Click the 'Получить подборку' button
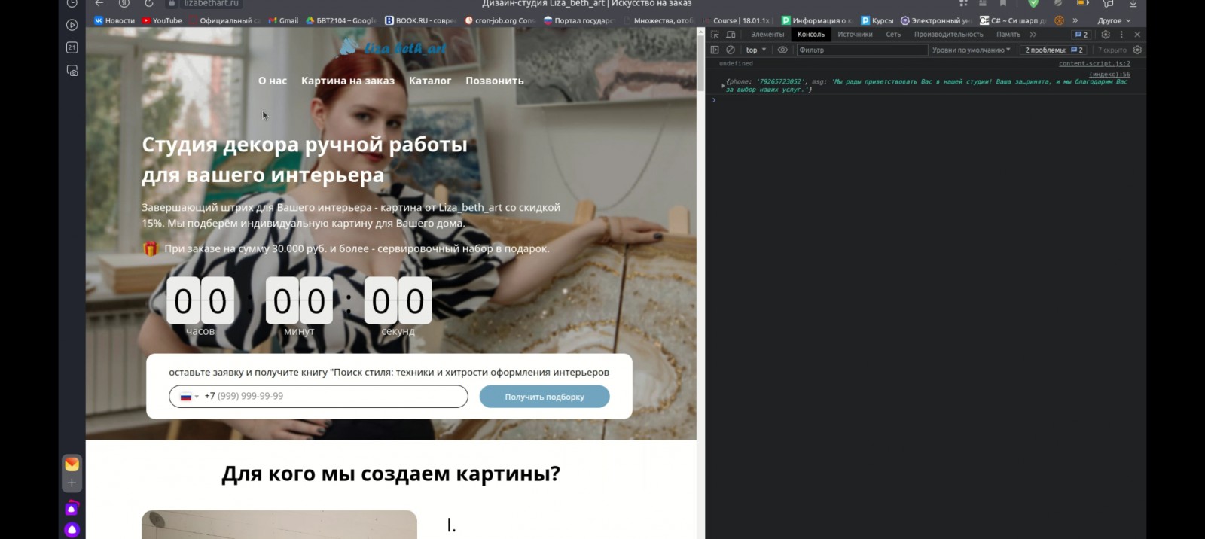 point(545,397)
